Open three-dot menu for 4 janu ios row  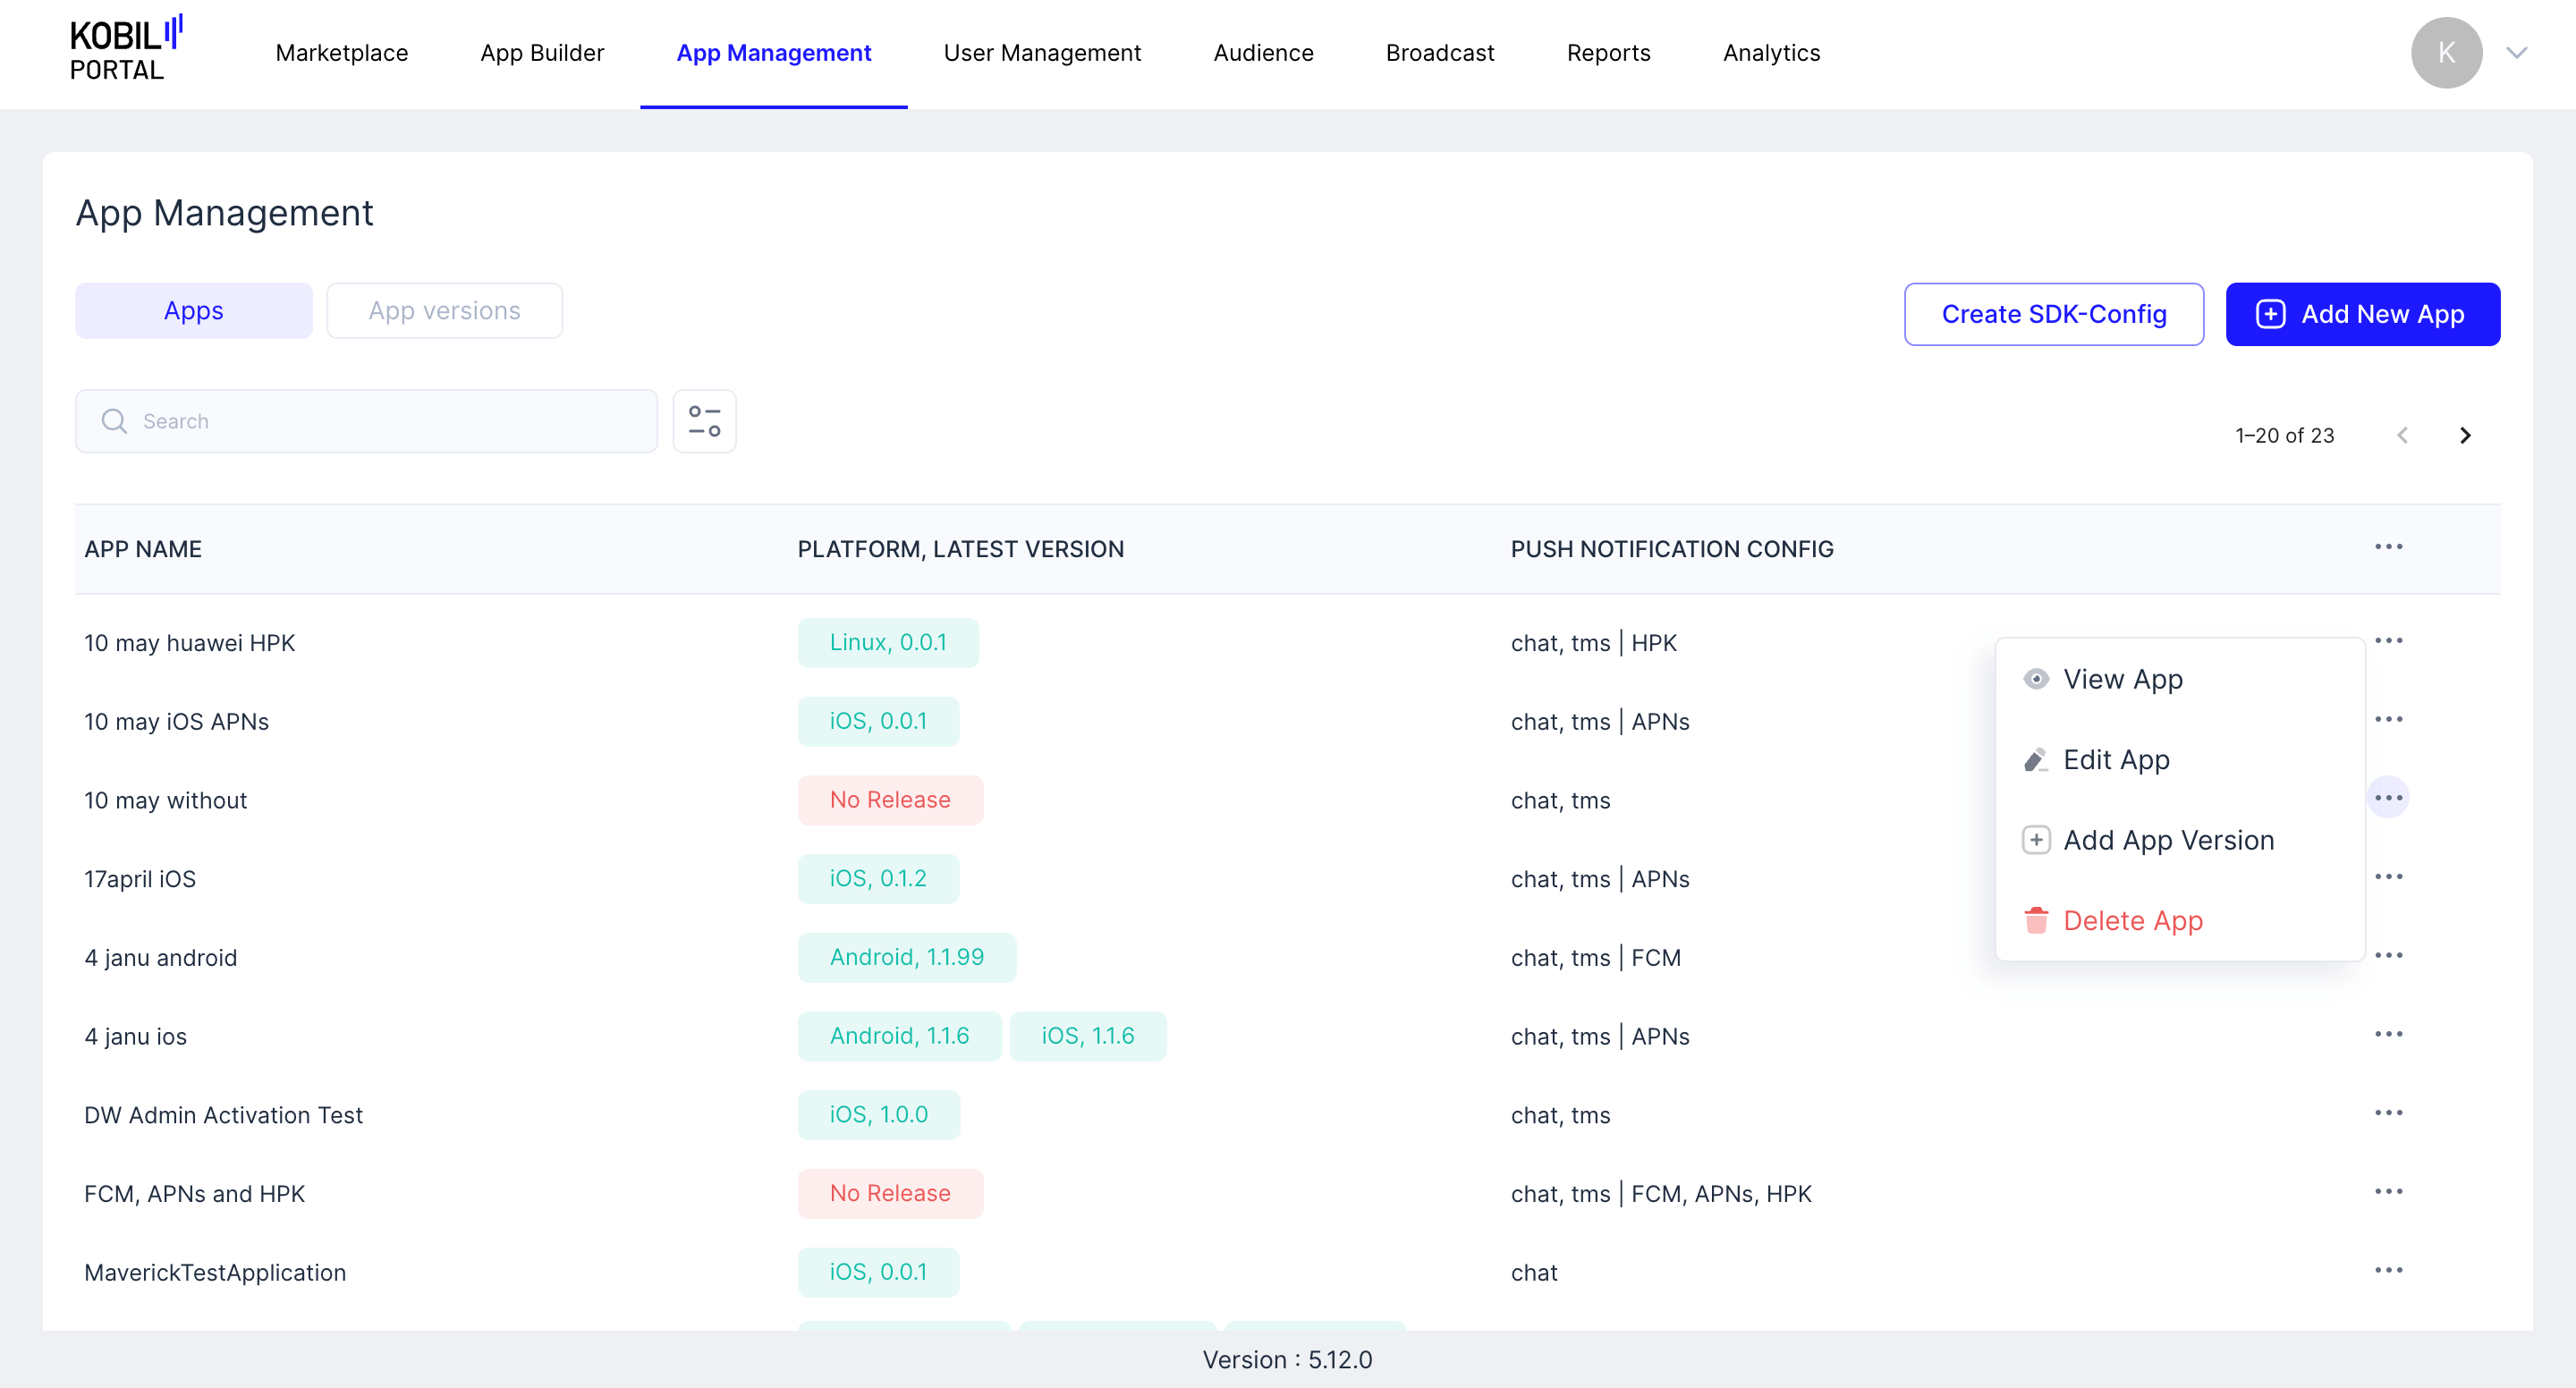pos(2388,1034)
